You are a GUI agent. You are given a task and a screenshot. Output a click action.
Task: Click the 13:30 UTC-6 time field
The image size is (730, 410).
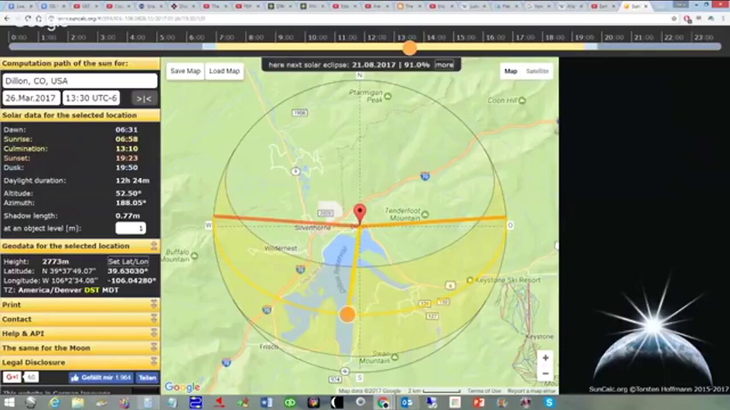click(91, 99)
